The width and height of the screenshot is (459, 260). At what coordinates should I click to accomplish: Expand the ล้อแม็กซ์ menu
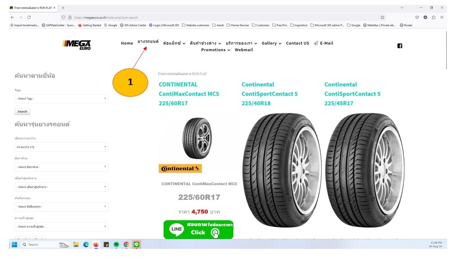174,43
